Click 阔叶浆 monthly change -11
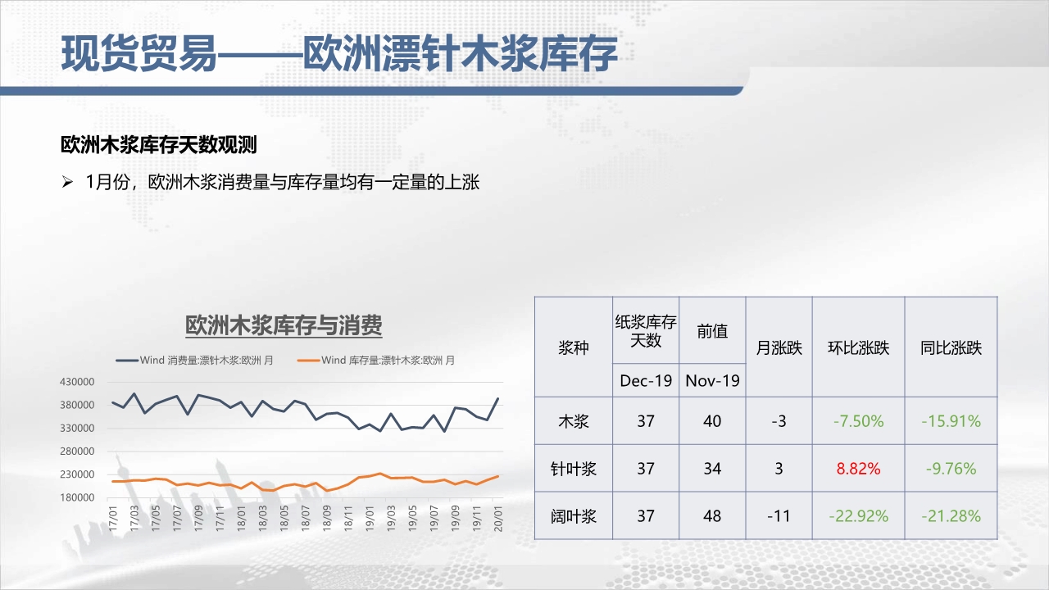 coord(779,516)
